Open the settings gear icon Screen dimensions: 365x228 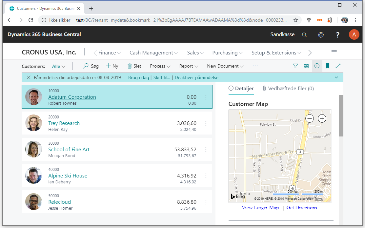coord(321,35)
